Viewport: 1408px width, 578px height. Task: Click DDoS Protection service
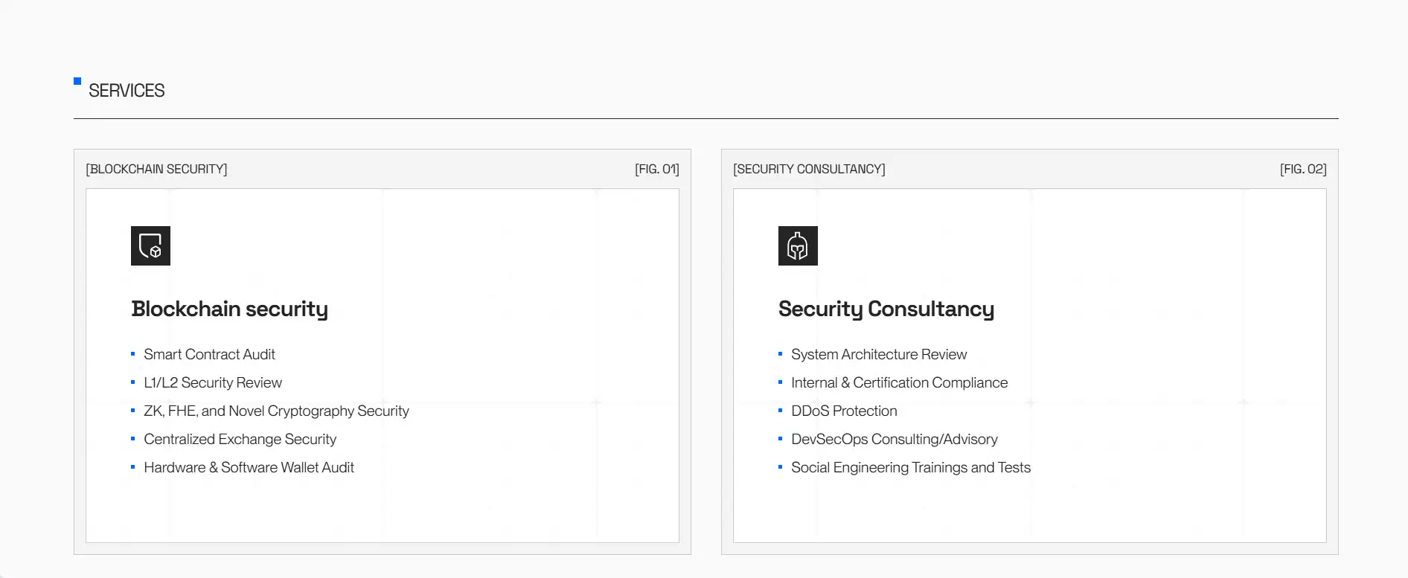(x=844, y=411)
